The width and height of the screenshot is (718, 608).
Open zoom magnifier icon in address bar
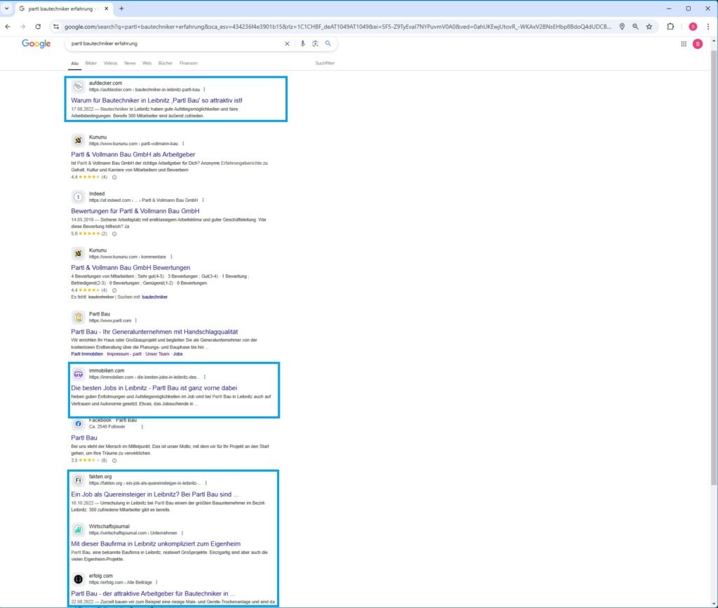635,27
